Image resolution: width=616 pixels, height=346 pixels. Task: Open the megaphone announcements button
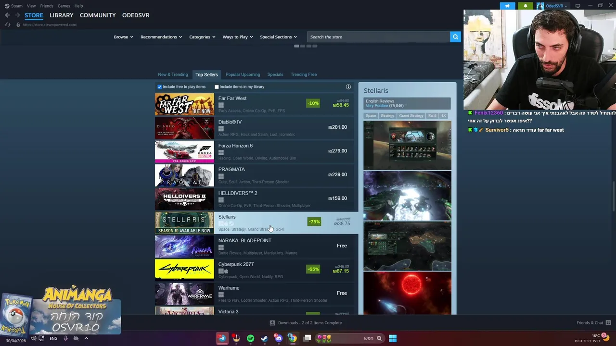coord(507,6)
